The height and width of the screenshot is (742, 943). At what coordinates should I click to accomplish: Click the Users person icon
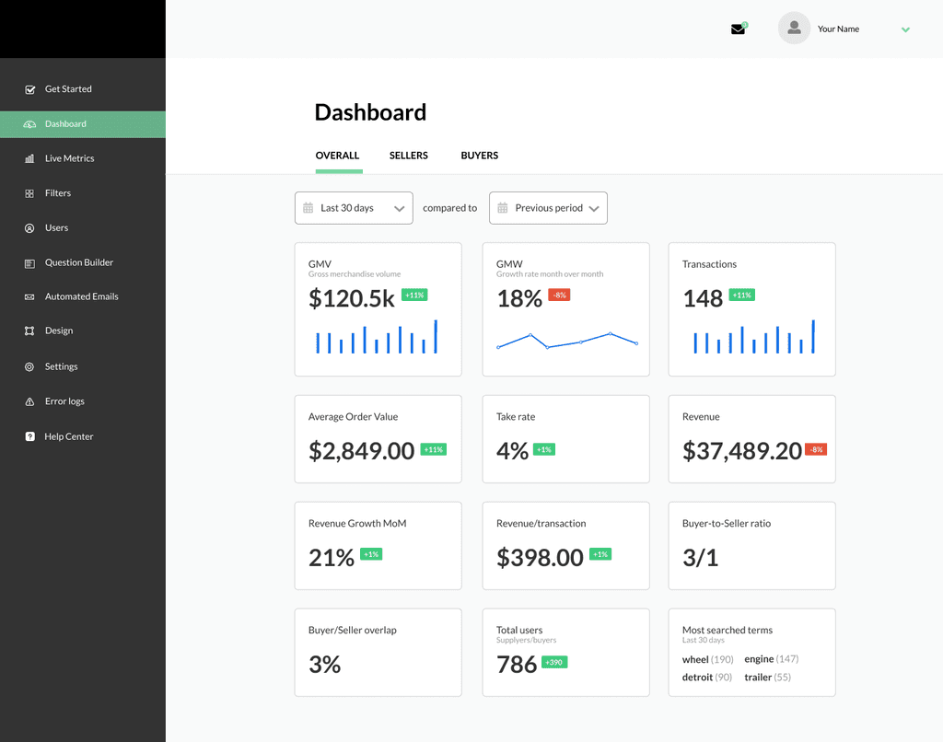[x=29, y=228]
